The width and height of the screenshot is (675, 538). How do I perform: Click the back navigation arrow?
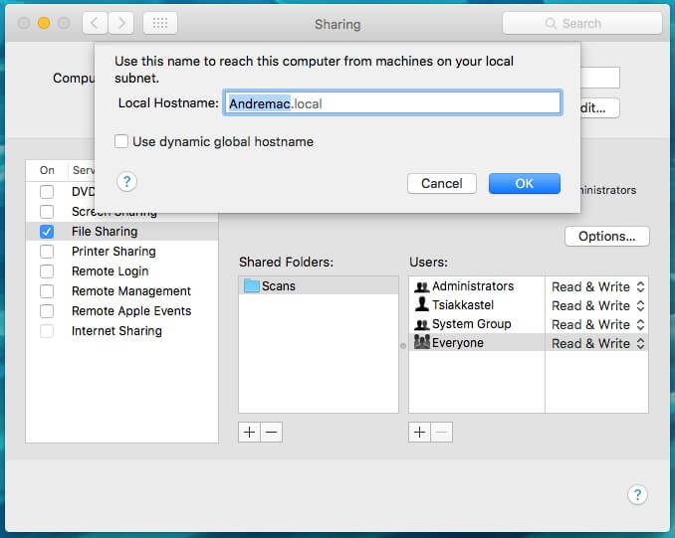coord(95,23)
